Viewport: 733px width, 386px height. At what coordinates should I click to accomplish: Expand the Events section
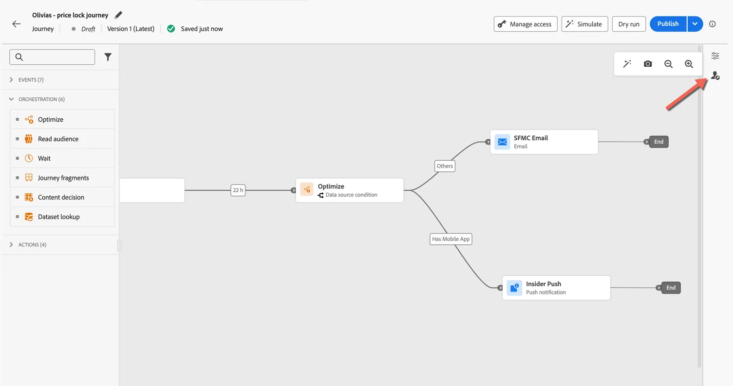tap(11, 80)
